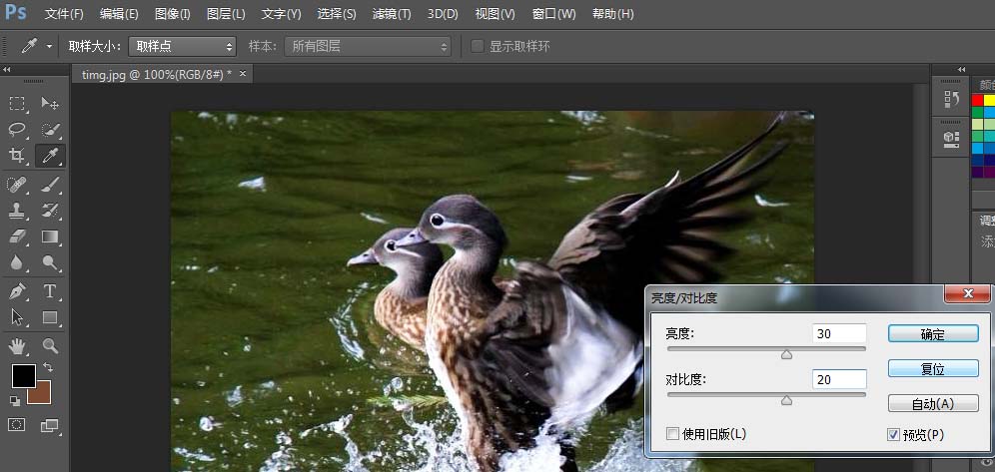The image size is (995, 472).
Task: Swap foreground and background colors
Action: pyautogui.click(x=47, y=367)
